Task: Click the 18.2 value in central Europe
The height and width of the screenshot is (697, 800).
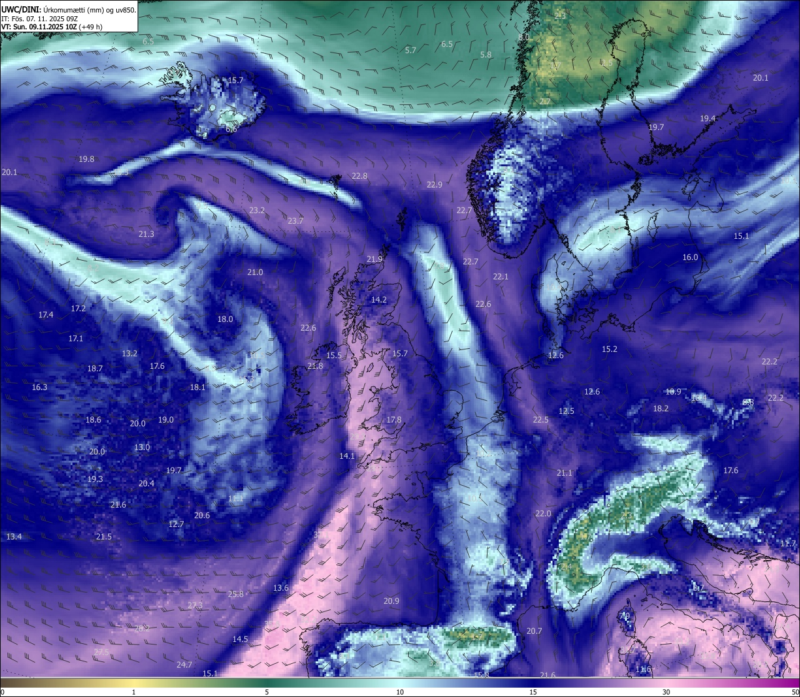Action: tap(661, 409)
